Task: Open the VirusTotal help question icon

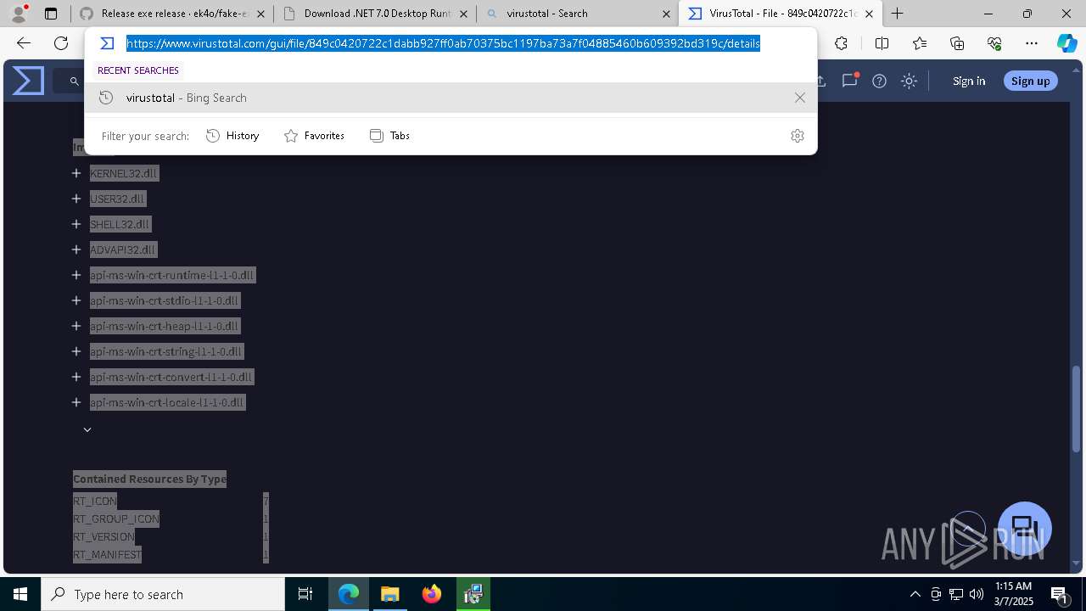Action: [x=879, y=81]
